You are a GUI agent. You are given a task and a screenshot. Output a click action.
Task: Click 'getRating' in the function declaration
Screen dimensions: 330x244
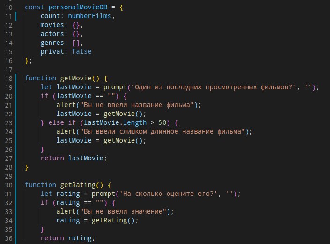click(x=78, y=185)
